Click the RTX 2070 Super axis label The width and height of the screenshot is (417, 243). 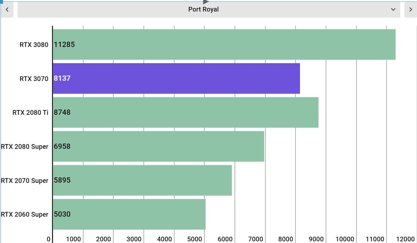(25, 181)
